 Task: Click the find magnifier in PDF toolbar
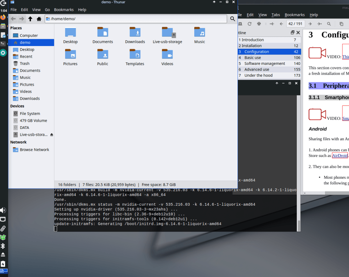coord(329,24)
